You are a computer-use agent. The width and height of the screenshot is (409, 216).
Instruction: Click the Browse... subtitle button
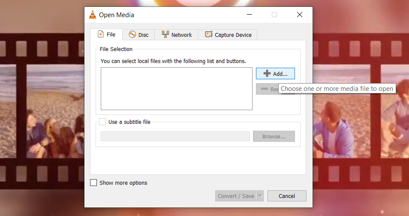(274, 136)
